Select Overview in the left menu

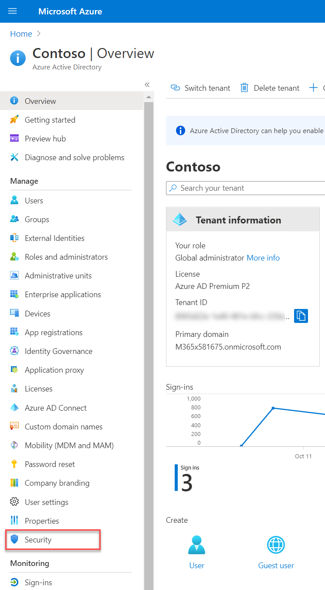coord(72,101)
